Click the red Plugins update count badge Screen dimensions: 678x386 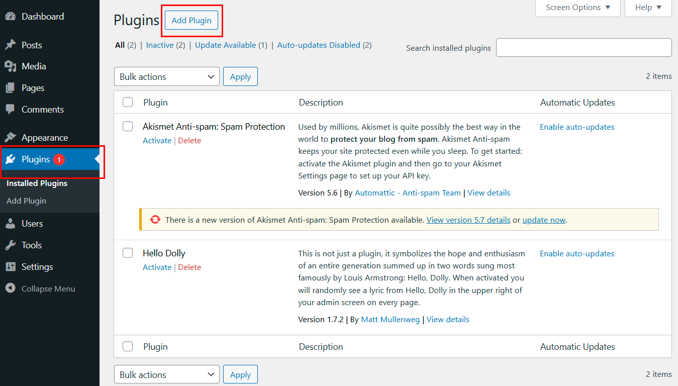(x=59, y=160)
